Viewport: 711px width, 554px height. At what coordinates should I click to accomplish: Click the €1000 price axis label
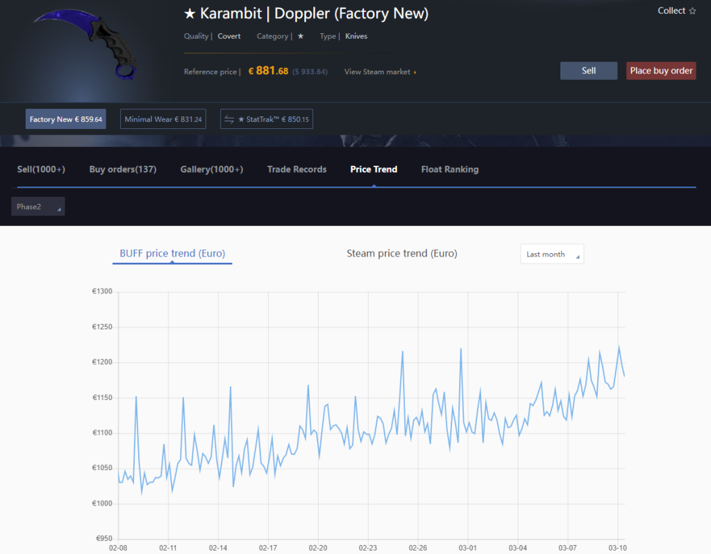pyautogui.click(x=102, y=503)
